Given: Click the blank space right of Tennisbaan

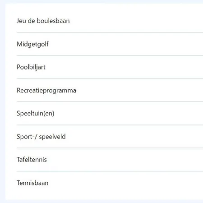Looking at the screenshot, I should (126, 183).
